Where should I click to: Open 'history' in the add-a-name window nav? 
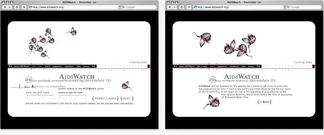pos(86,66)
